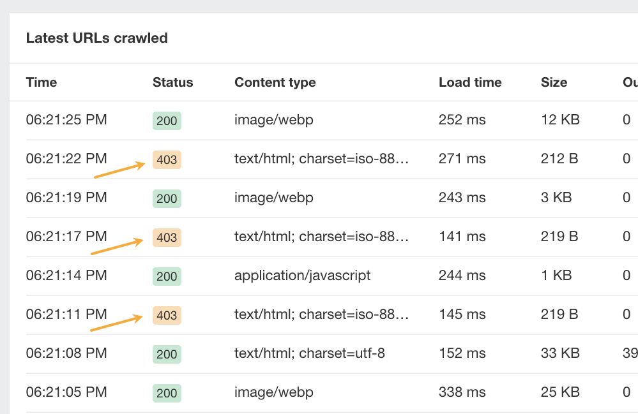Select the 06:21:25 PM timestamp entry
The height and width of the screenshot is (414, 638).
[x=66, y=120]
